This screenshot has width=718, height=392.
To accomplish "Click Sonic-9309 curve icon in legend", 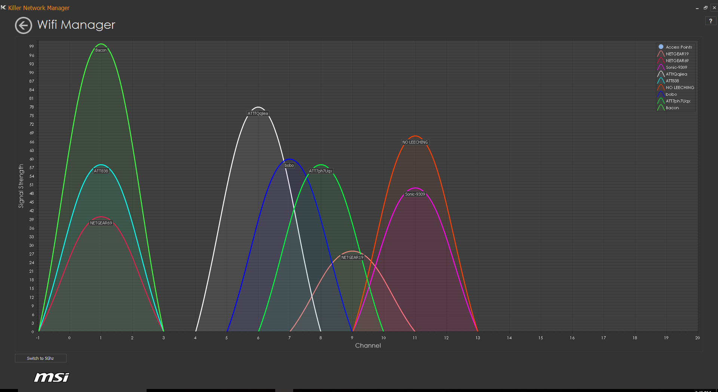I will point(661,67).
